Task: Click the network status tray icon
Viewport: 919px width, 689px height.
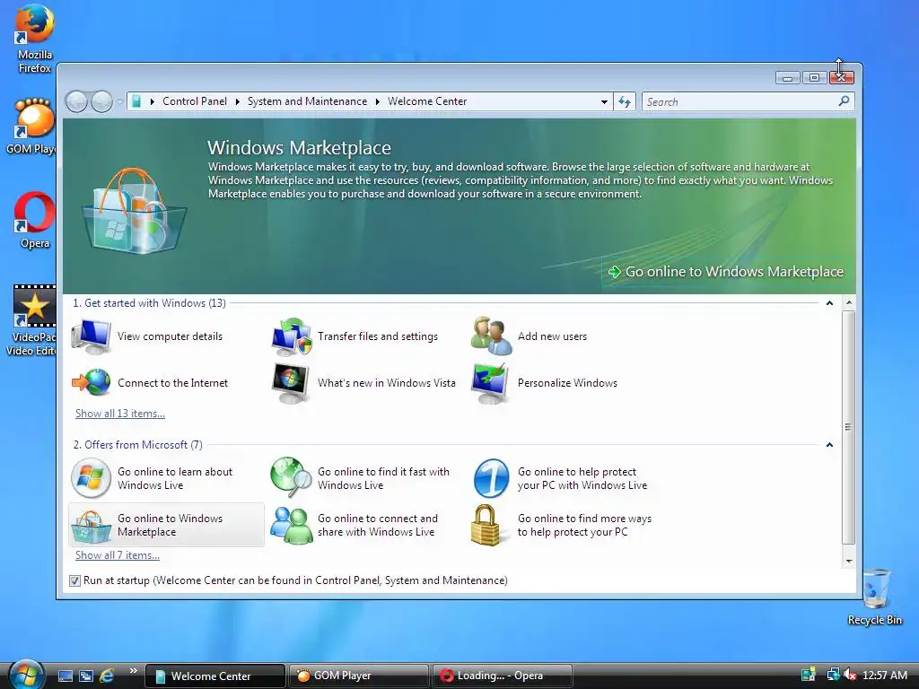Action: (833, 675)
